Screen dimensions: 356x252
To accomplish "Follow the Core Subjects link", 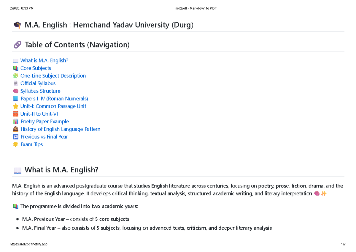I will click(x=36, y=68).
